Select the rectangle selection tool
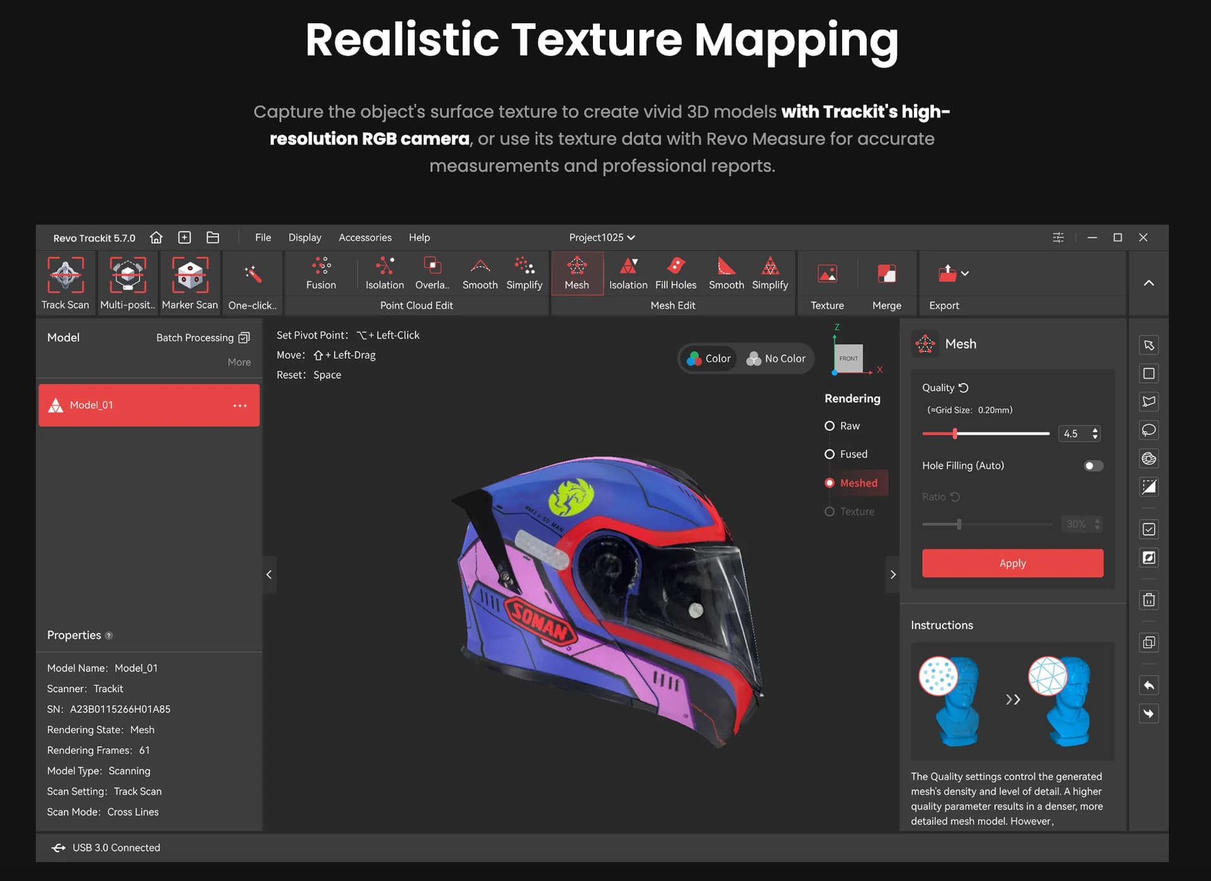The image size is (1211, 881). [1149, 373]
